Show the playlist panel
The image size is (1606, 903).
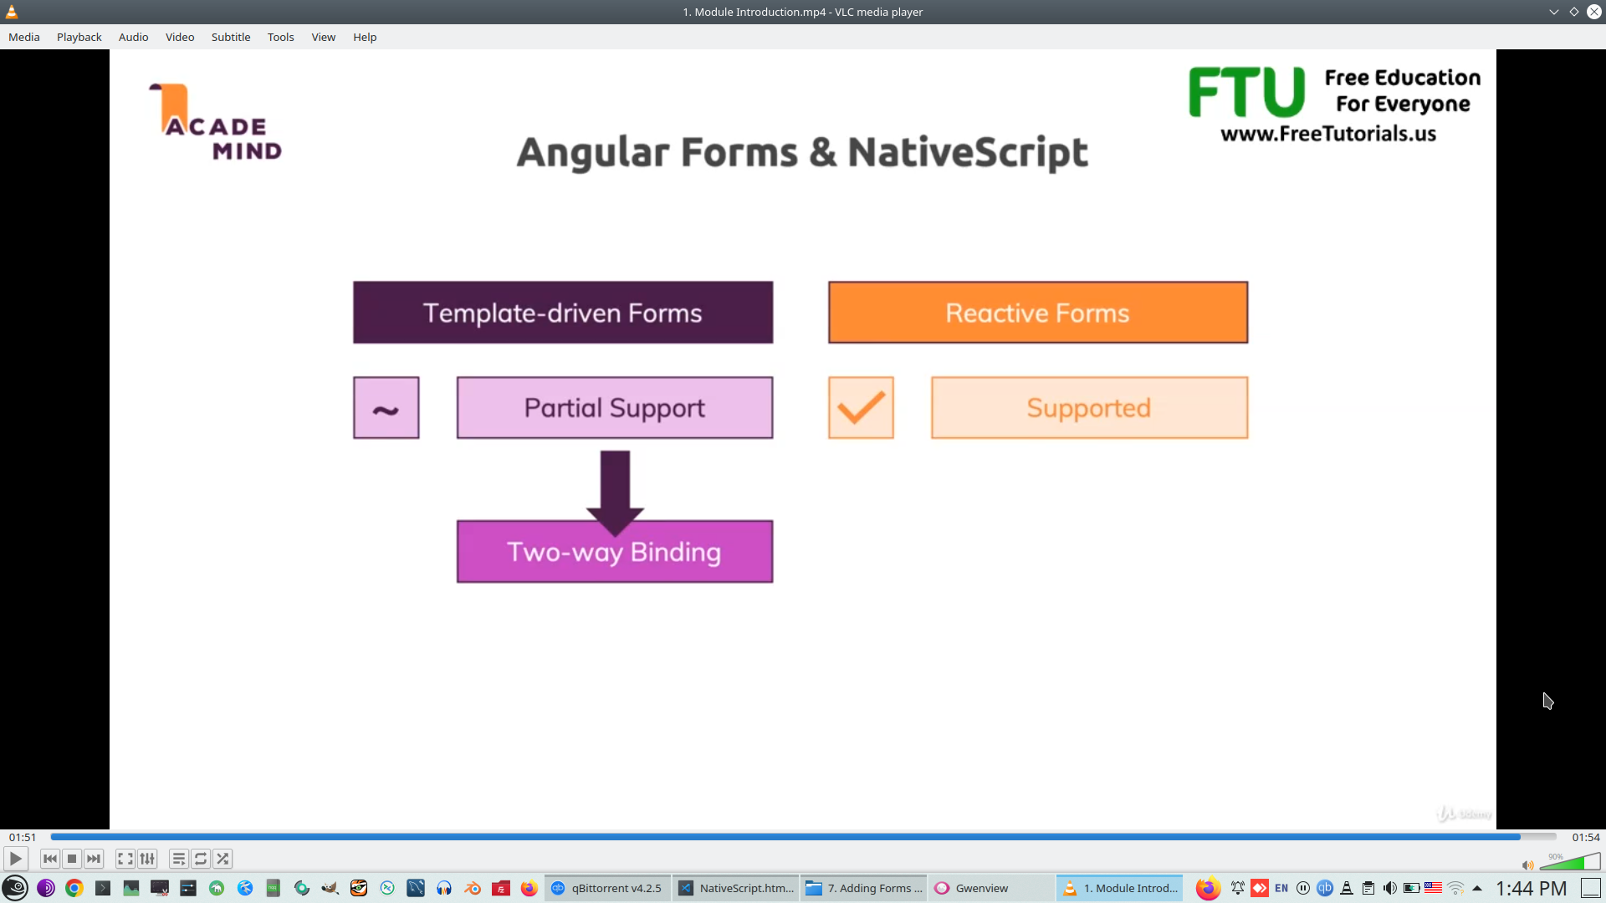point(179,859)
